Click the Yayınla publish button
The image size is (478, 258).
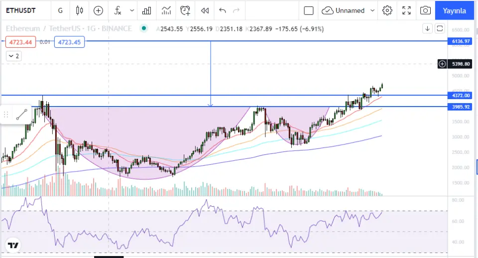point(455,10)
